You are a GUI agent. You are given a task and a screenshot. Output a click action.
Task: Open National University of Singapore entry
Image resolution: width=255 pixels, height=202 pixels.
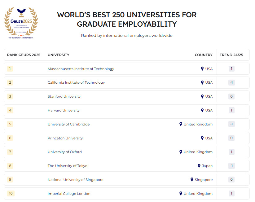coord(76,180)
